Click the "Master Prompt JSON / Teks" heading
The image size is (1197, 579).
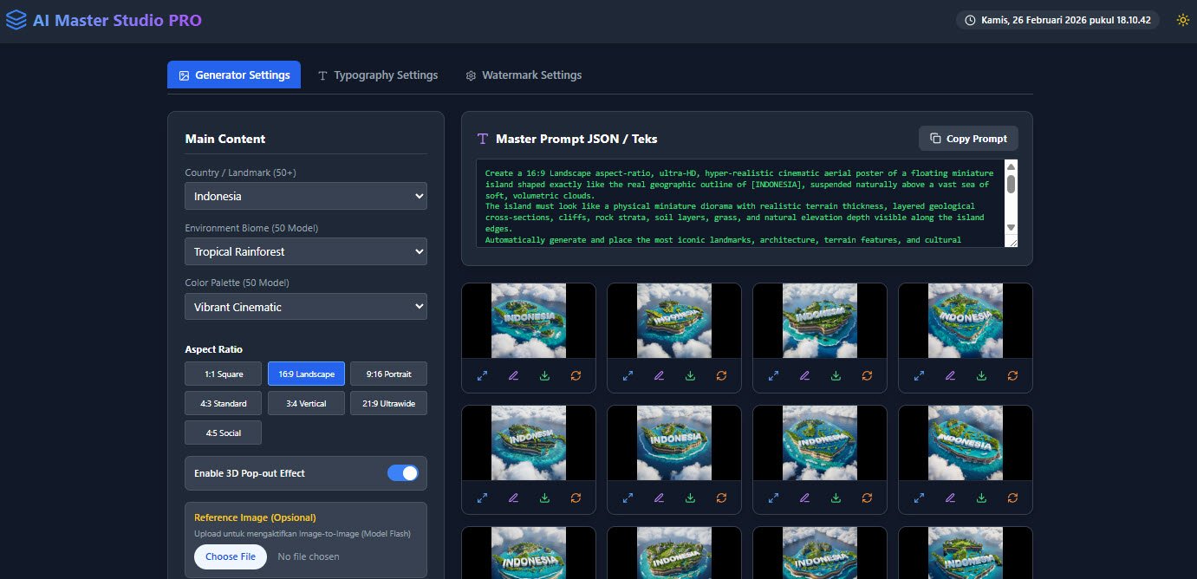click(576, 139)
